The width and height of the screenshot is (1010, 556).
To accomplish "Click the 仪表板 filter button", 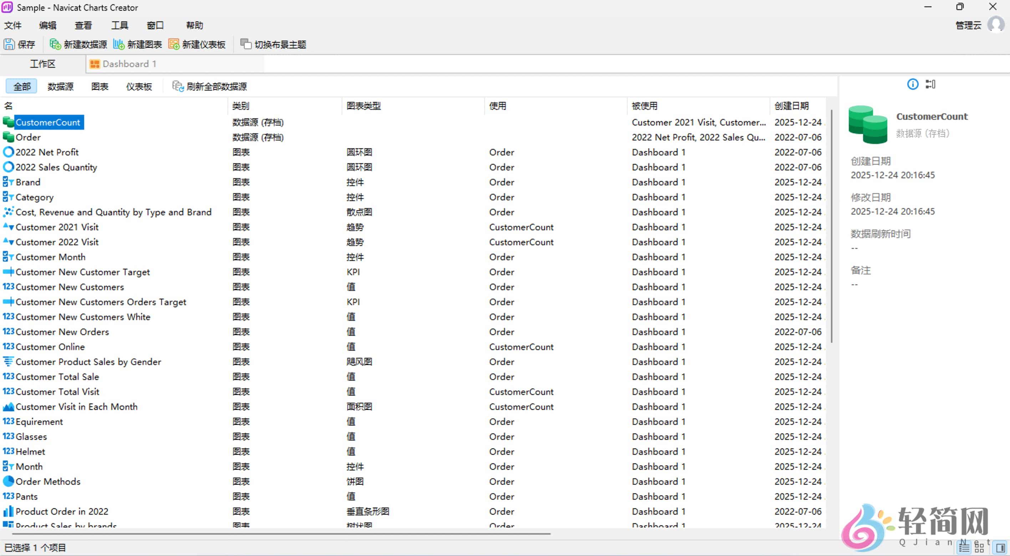I will point(138,87).
